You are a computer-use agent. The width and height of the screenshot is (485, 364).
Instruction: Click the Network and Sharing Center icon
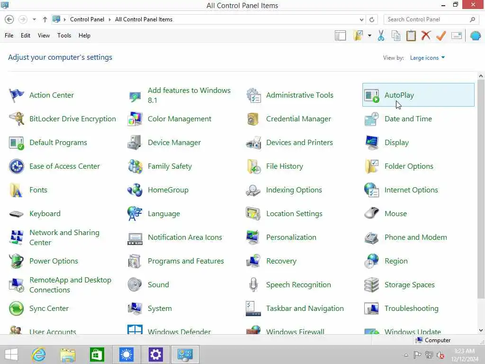16,237
